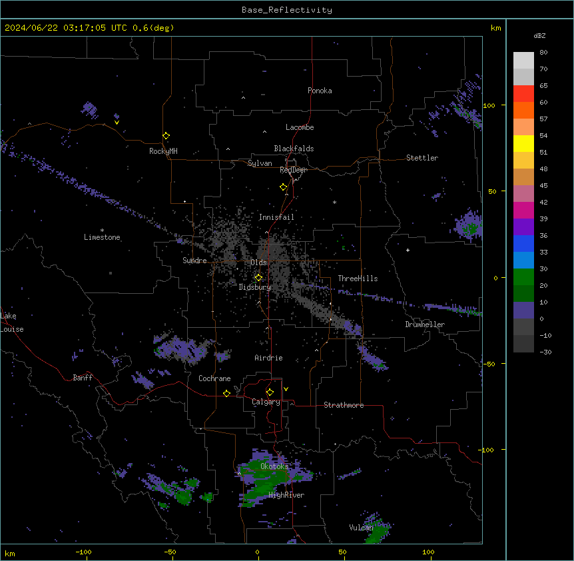The height and width of the screenshot is (561, 574).
Task: Click the 80 value on the dBZ legend
Action: point(543,53)
